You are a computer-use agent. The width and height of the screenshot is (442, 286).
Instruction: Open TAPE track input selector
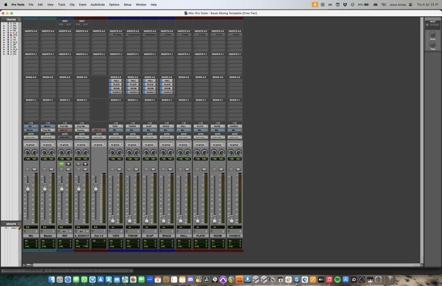coord(116,126)
